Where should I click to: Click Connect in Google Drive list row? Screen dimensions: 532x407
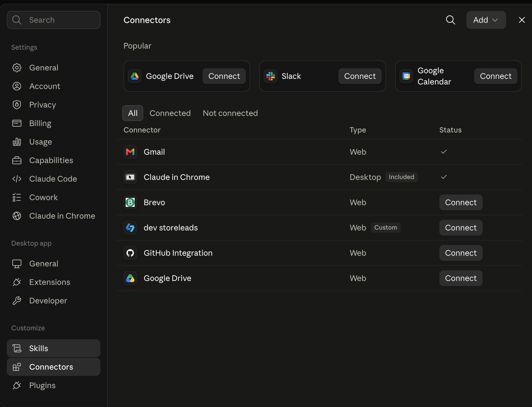(461, 278)
